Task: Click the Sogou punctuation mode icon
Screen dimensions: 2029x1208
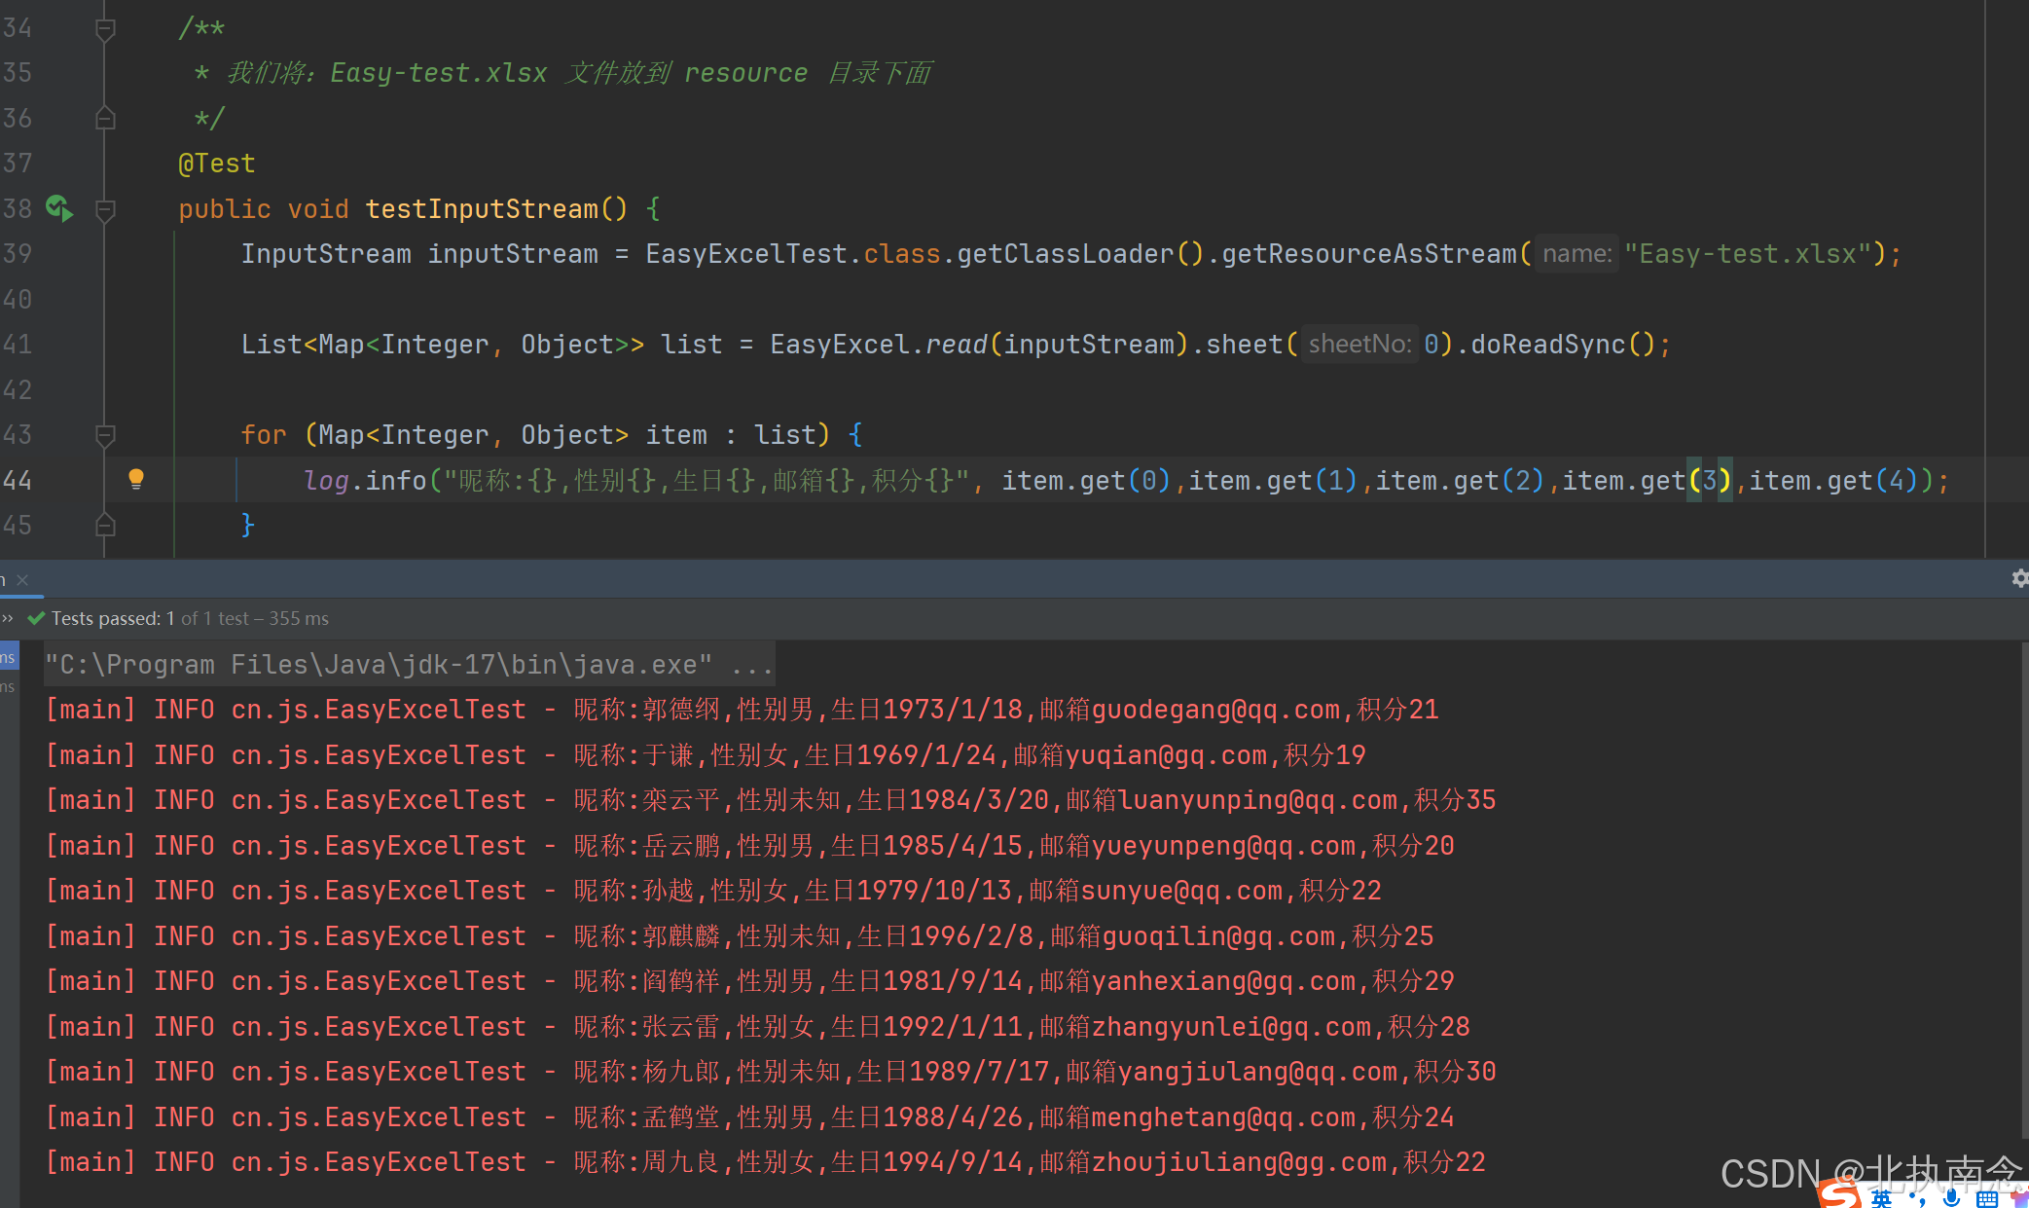Action: (1919, 1199)
